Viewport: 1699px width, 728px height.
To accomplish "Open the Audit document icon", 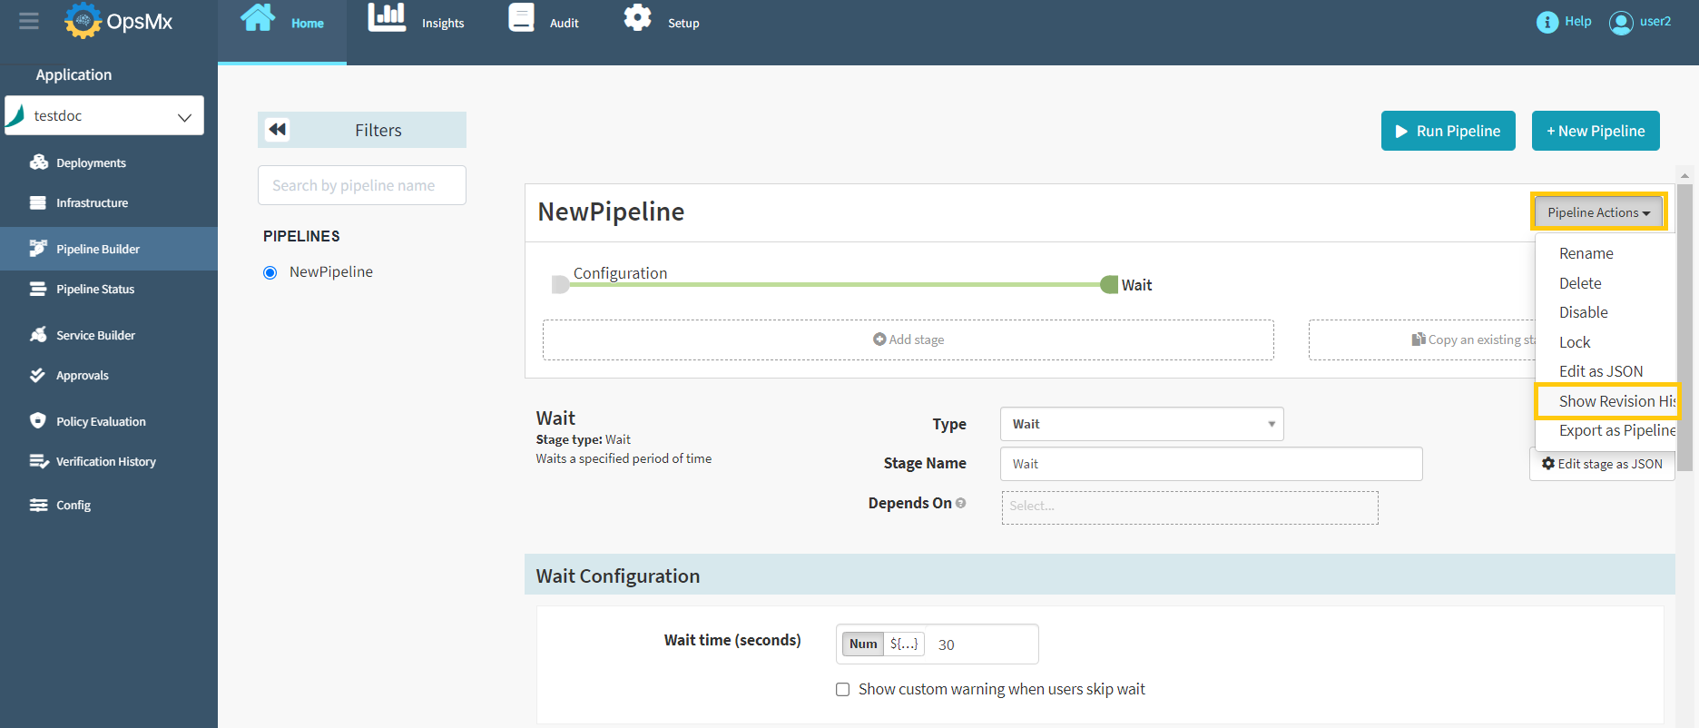I will [521, 18].
